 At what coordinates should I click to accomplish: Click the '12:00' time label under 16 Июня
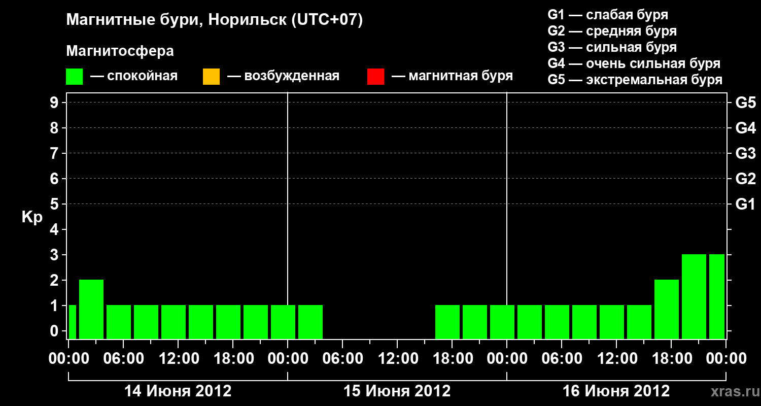(616, 359)
